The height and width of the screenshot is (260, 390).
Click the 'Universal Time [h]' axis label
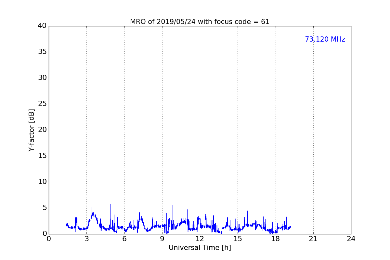200,248
